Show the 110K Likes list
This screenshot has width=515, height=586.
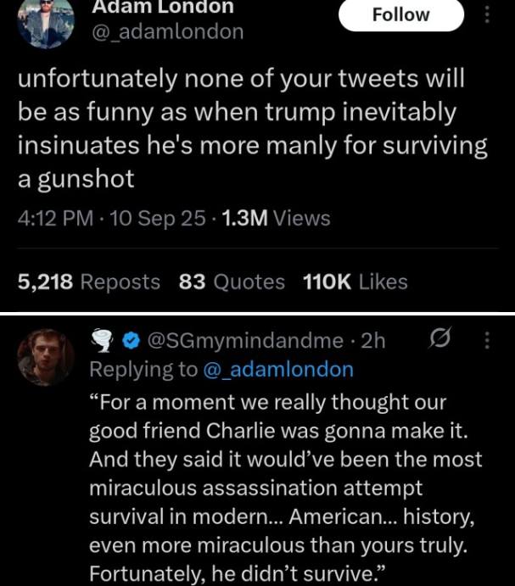(355, 282)
